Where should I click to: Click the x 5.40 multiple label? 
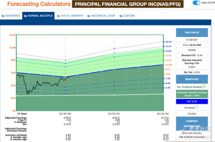[167, 88]
